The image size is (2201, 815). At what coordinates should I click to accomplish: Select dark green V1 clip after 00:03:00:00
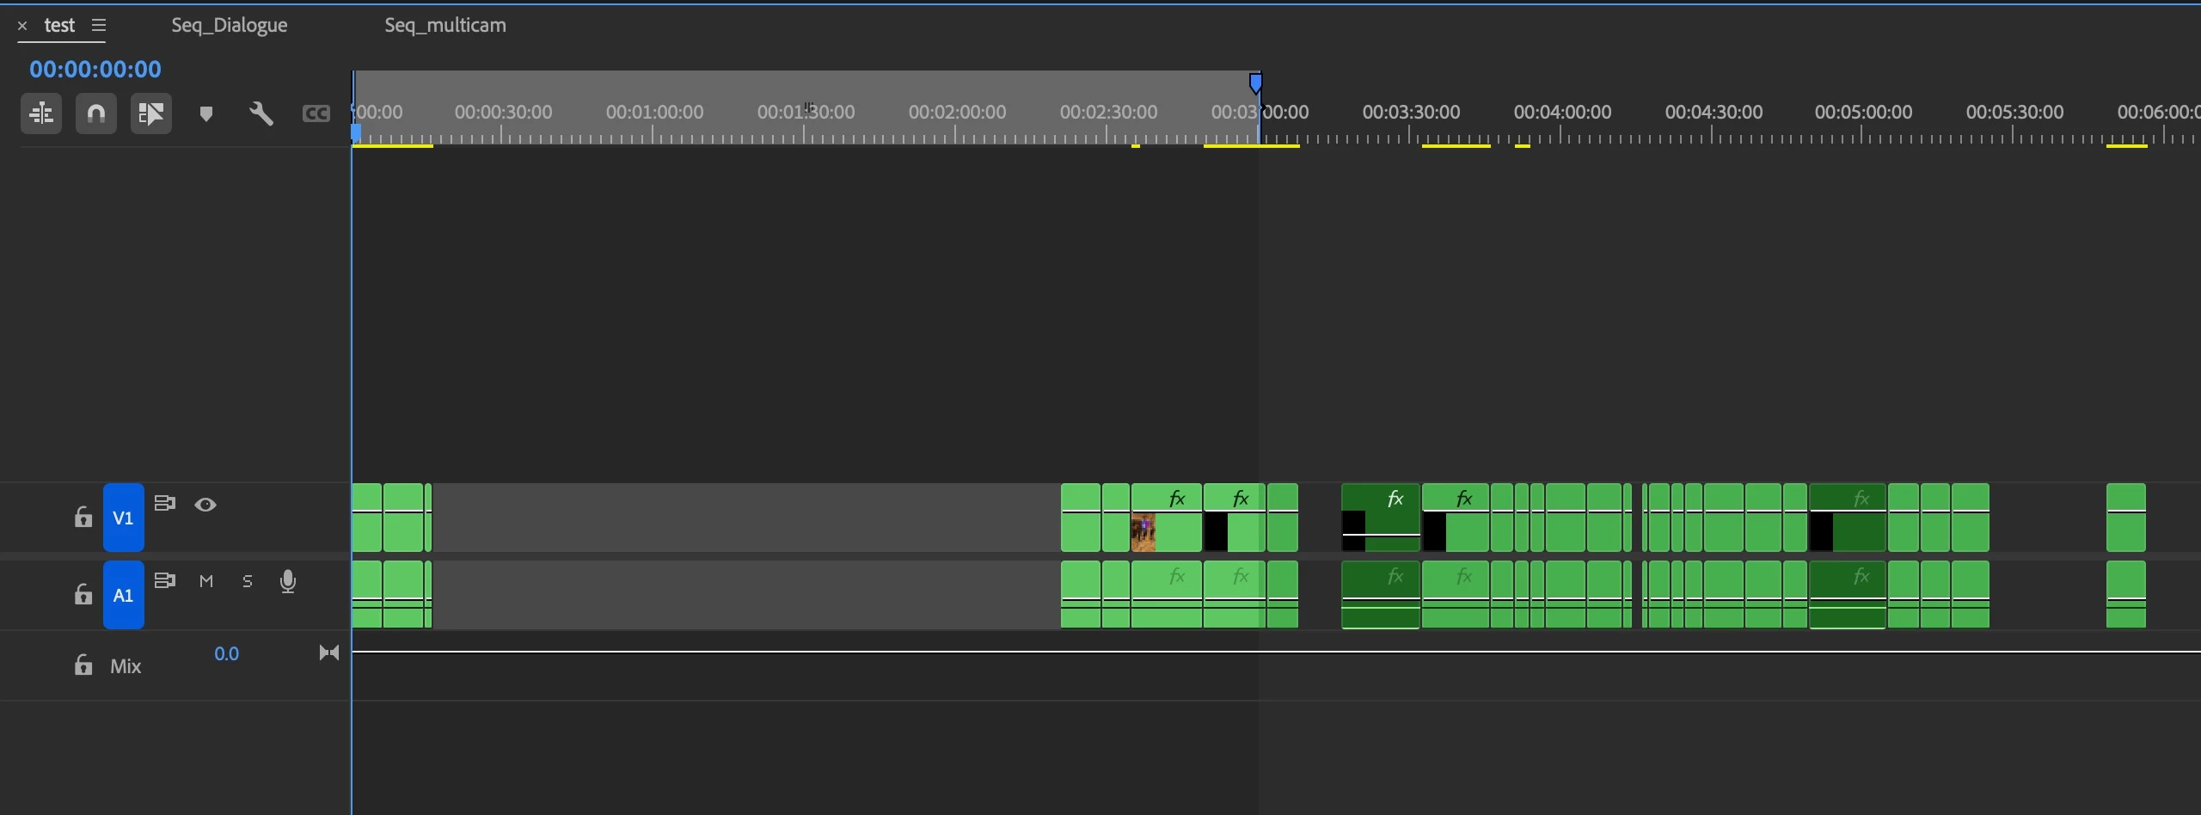click(1381, 518)
